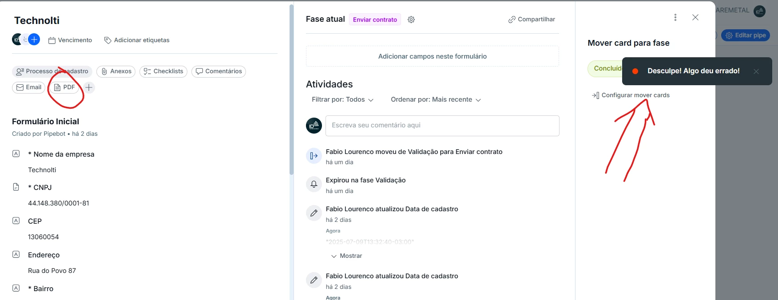Image resolution: width=778 pixels, height=300 pixels.
Task: Click the Endereço field icon
Action: 16,254
